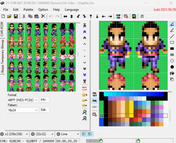Image resolution: width=176 pixels, height=143 pixels.
Task: Select the Pen drawing tool
Action: pos(172,24)
